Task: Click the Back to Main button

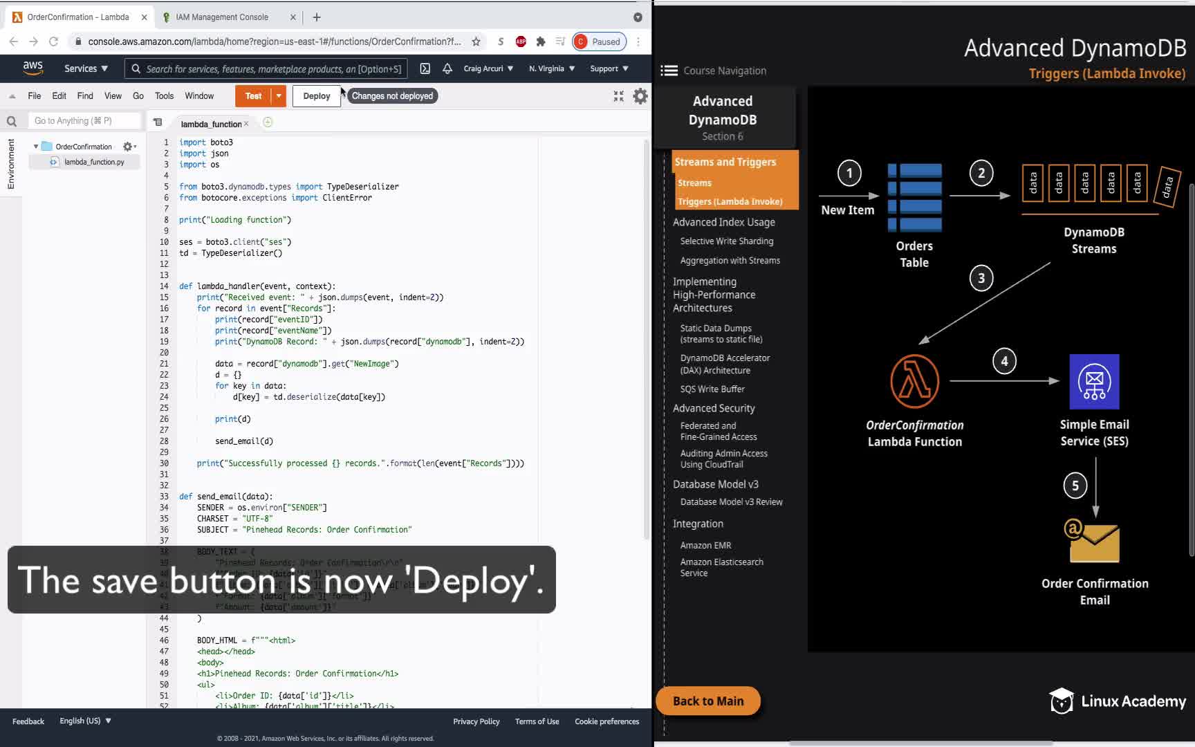Action: point(708,701)
